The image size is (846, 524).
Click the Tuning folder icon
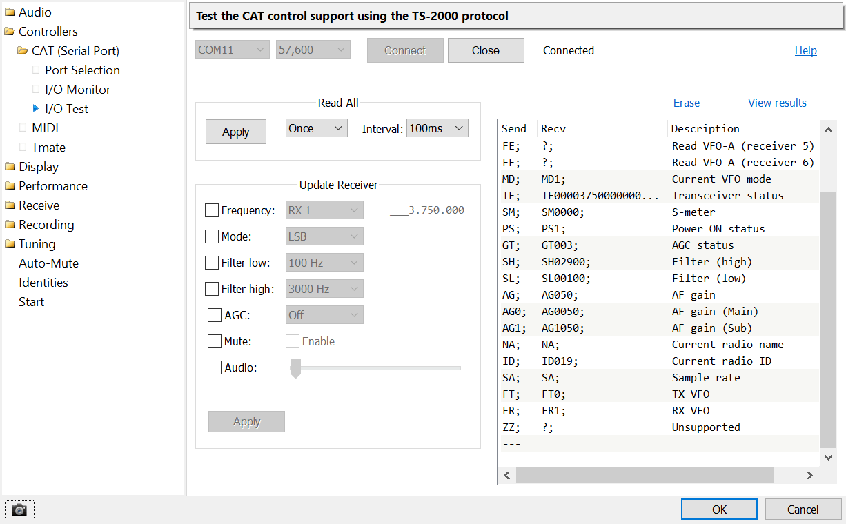(x=10, y=244)
